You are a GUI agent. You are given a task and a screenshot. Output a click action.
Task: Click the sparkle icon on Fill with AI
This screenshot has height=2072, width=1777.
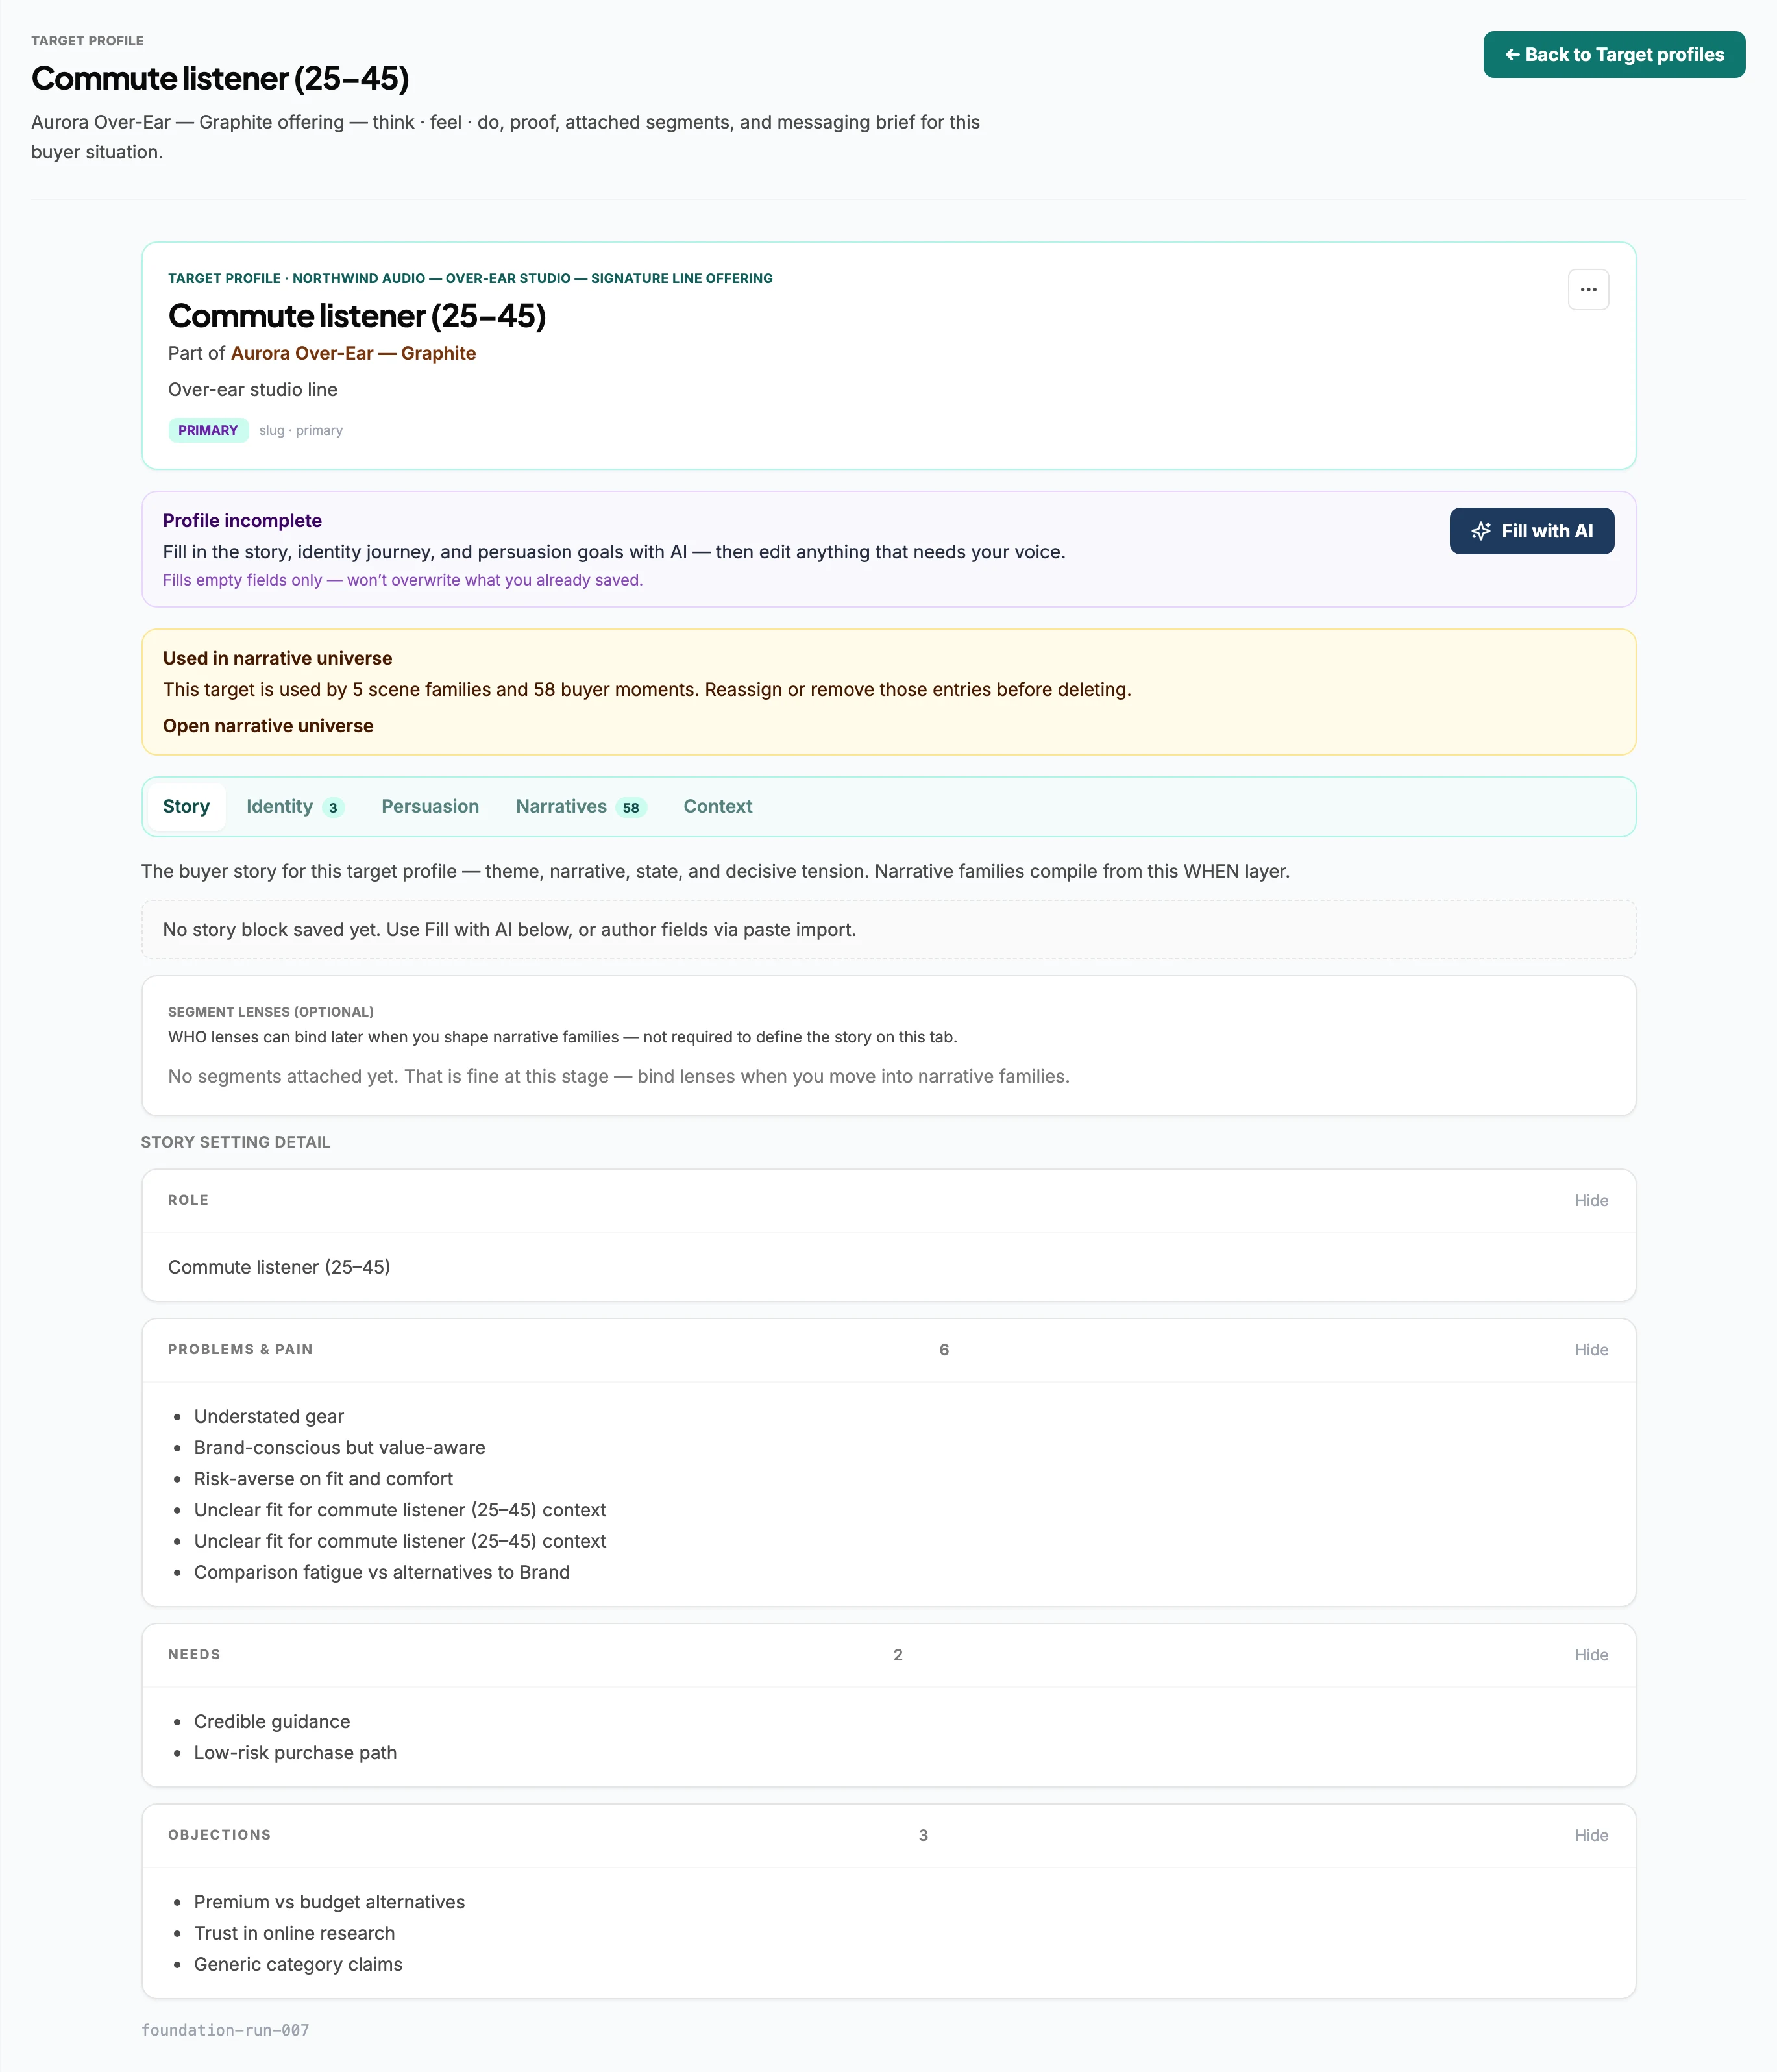click(1481, 531)
